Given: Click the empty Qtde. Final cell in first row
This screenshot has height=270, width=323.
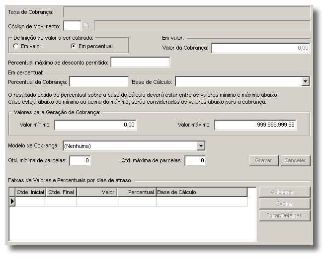Looking at the screenshot, I should (x=61, y=202).
